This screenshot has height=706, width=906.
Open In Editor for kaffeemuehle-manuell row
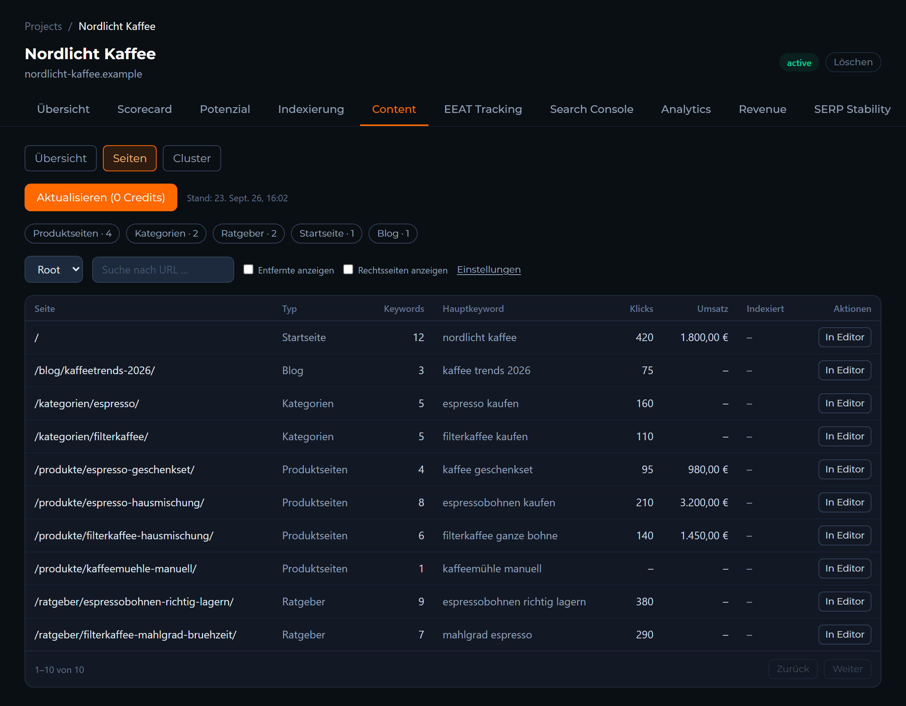845,568
